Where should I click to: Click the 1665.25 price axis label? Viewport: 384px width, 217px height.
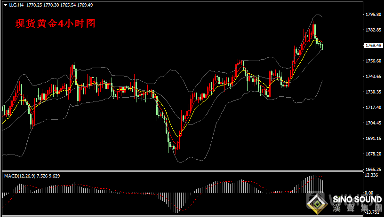click(x=373, y=169)
